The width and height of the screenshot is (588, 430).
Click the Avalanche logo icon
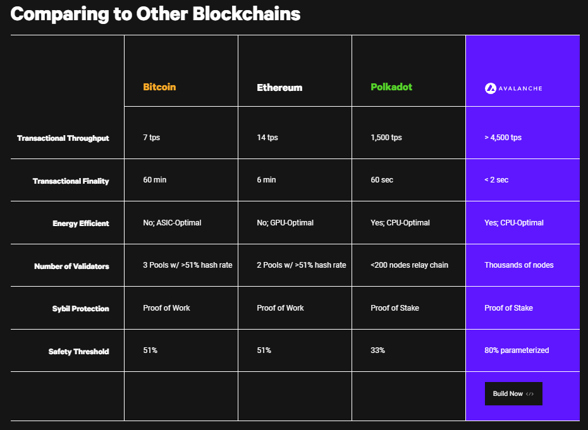pos(491,88)
